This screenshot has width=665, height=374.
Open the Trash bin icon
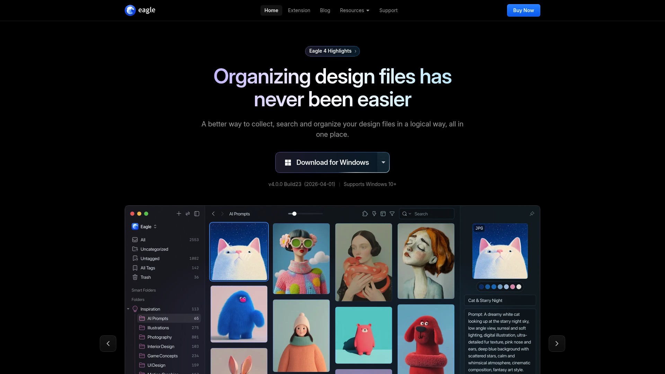click(x=135, y=277)
